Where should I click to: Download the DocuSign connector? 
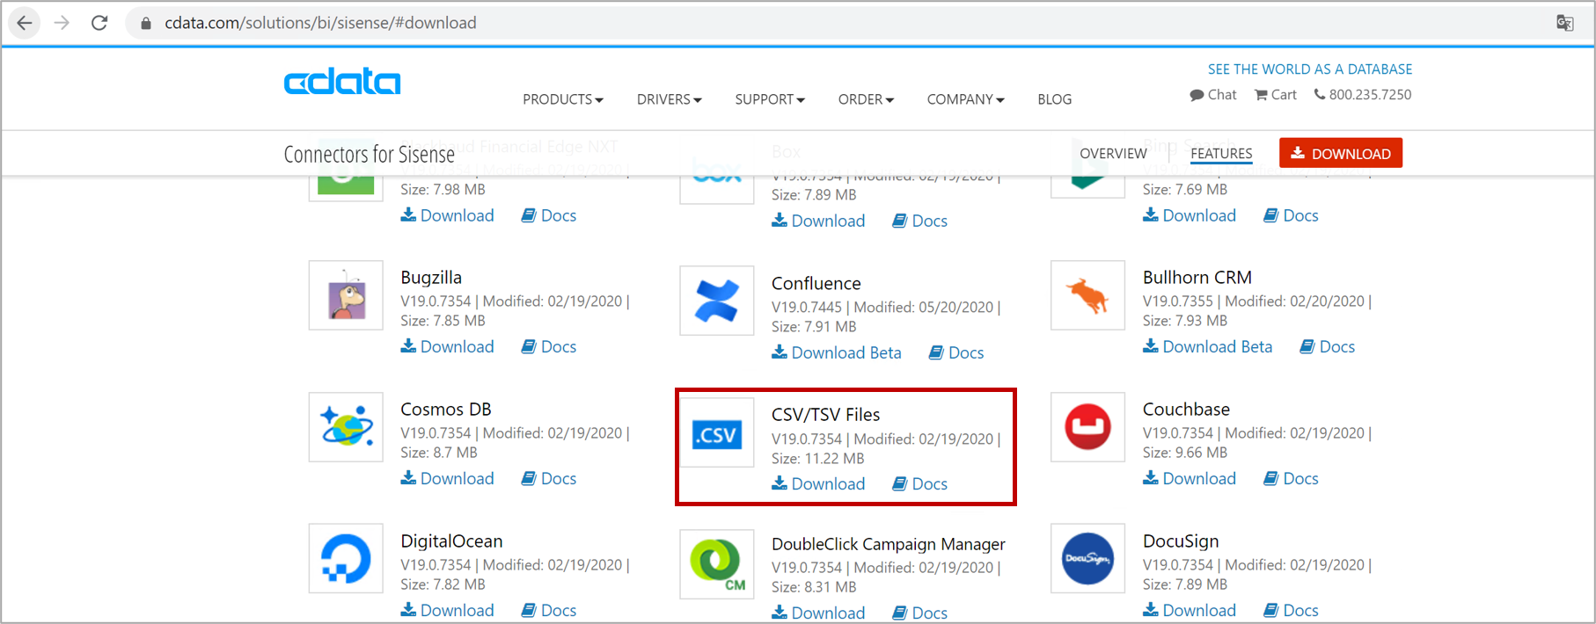[1190, 610]
